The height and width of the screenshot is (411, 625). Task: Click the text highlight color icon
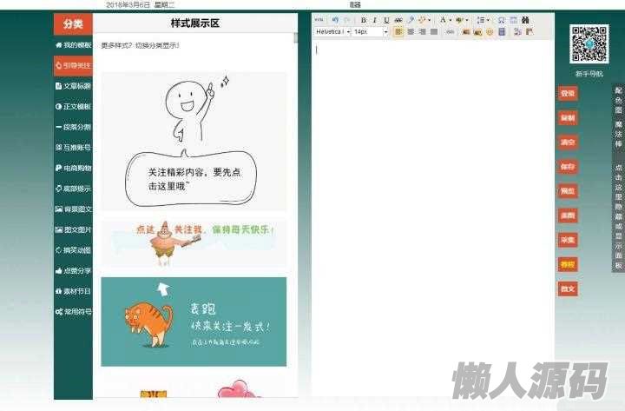point(459,20)
